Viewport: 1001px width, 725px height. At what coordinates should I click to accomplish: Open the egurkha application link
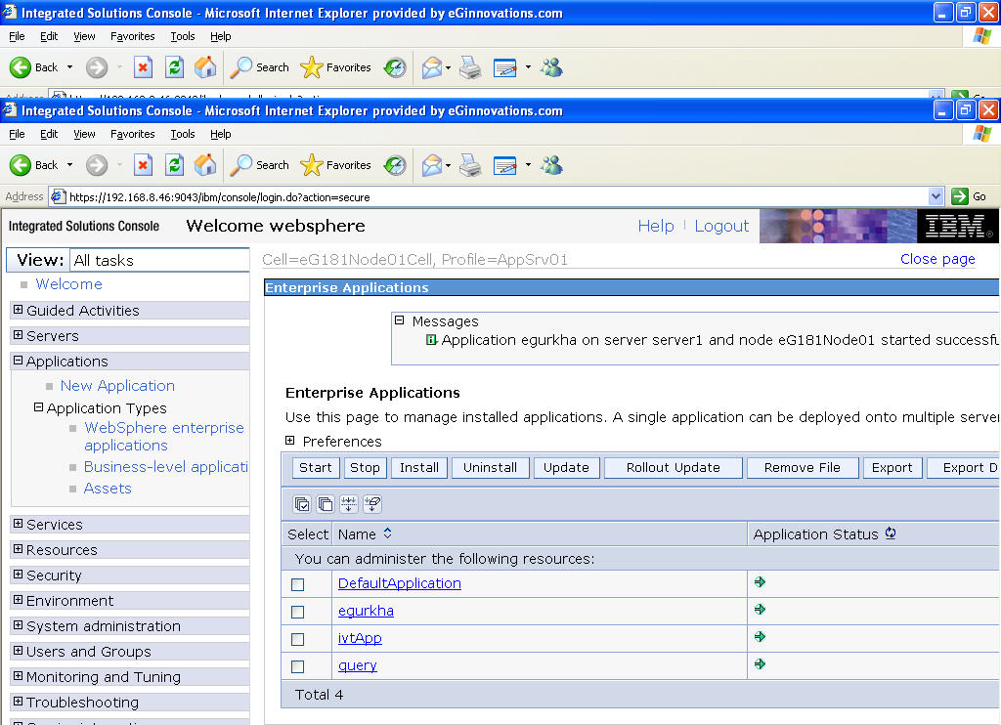point(366,611)
